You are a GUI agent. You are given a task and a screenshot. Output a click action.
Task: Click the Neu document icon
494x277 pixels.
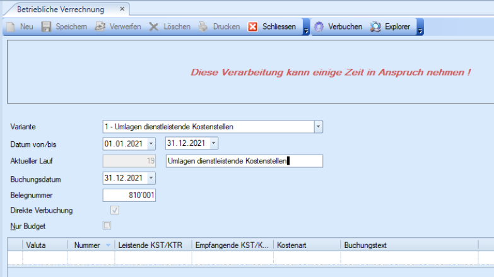click(x=11, y=27)
